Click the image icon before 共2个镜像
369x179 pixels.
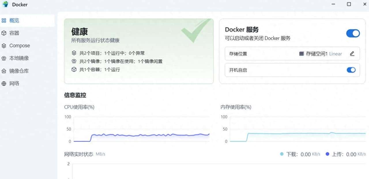coord(74,61)
